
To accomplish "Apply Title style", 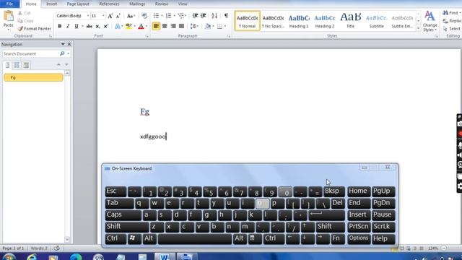I will (x=350, y=21).
